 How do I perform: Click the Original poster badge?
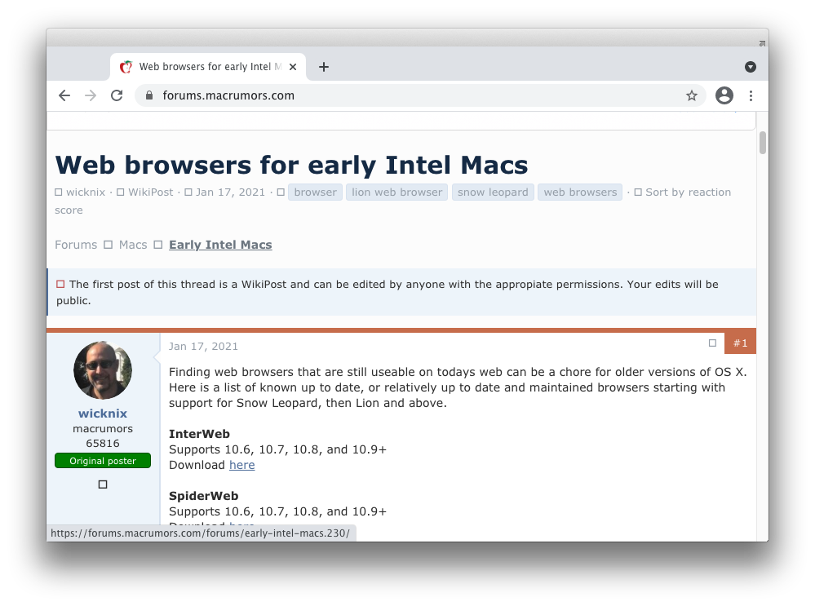[103, 461]
